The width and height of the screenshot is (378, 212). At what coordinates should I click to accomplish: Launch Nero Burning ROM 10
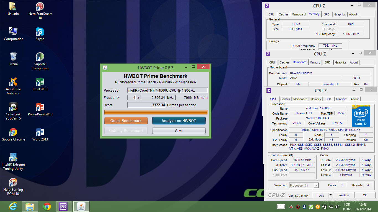click(x=13, y=187)
